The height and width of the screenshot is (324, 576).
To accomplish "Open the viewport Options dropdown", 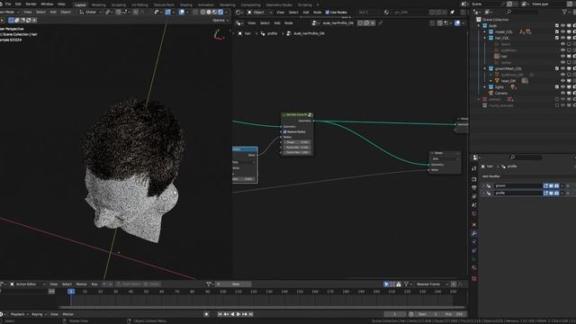I will click(220, 20).
